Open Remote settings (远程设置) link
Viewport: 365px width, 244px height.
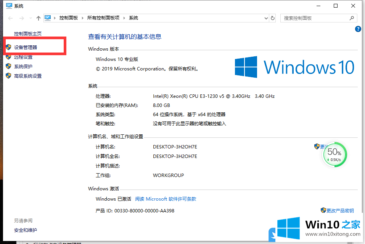coord(23,57)
